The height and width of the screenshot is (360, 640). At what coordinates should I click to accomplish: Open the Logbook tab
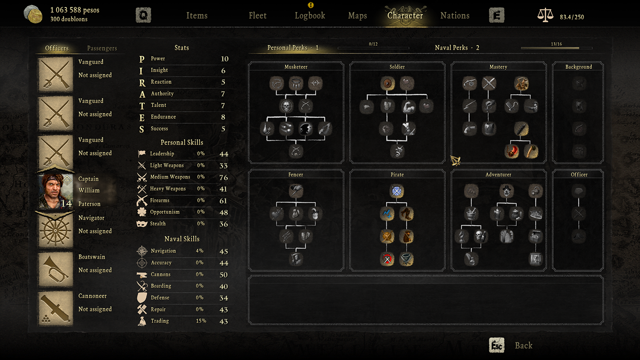[310, 16]
